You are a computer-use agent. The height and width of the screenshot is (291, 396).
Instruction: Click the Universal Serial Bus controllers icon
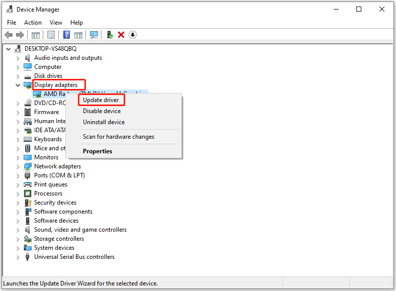(x=27, y=257)
